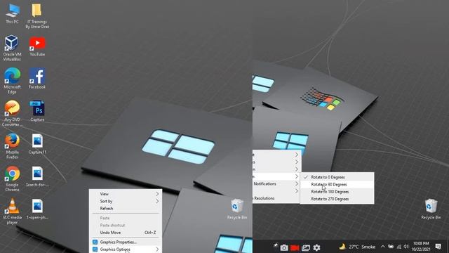Launch Microsoft Edge from the desktop
The height and width of the screenshot is (253, 449).
point(12,81)
